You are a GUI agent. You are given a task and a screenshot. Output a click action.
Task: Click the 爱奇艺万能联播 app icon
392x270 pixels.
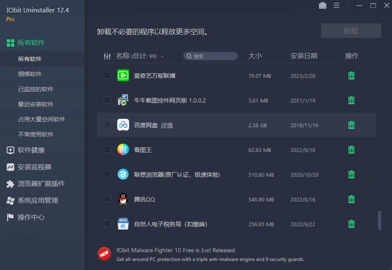tap(123, 75)
